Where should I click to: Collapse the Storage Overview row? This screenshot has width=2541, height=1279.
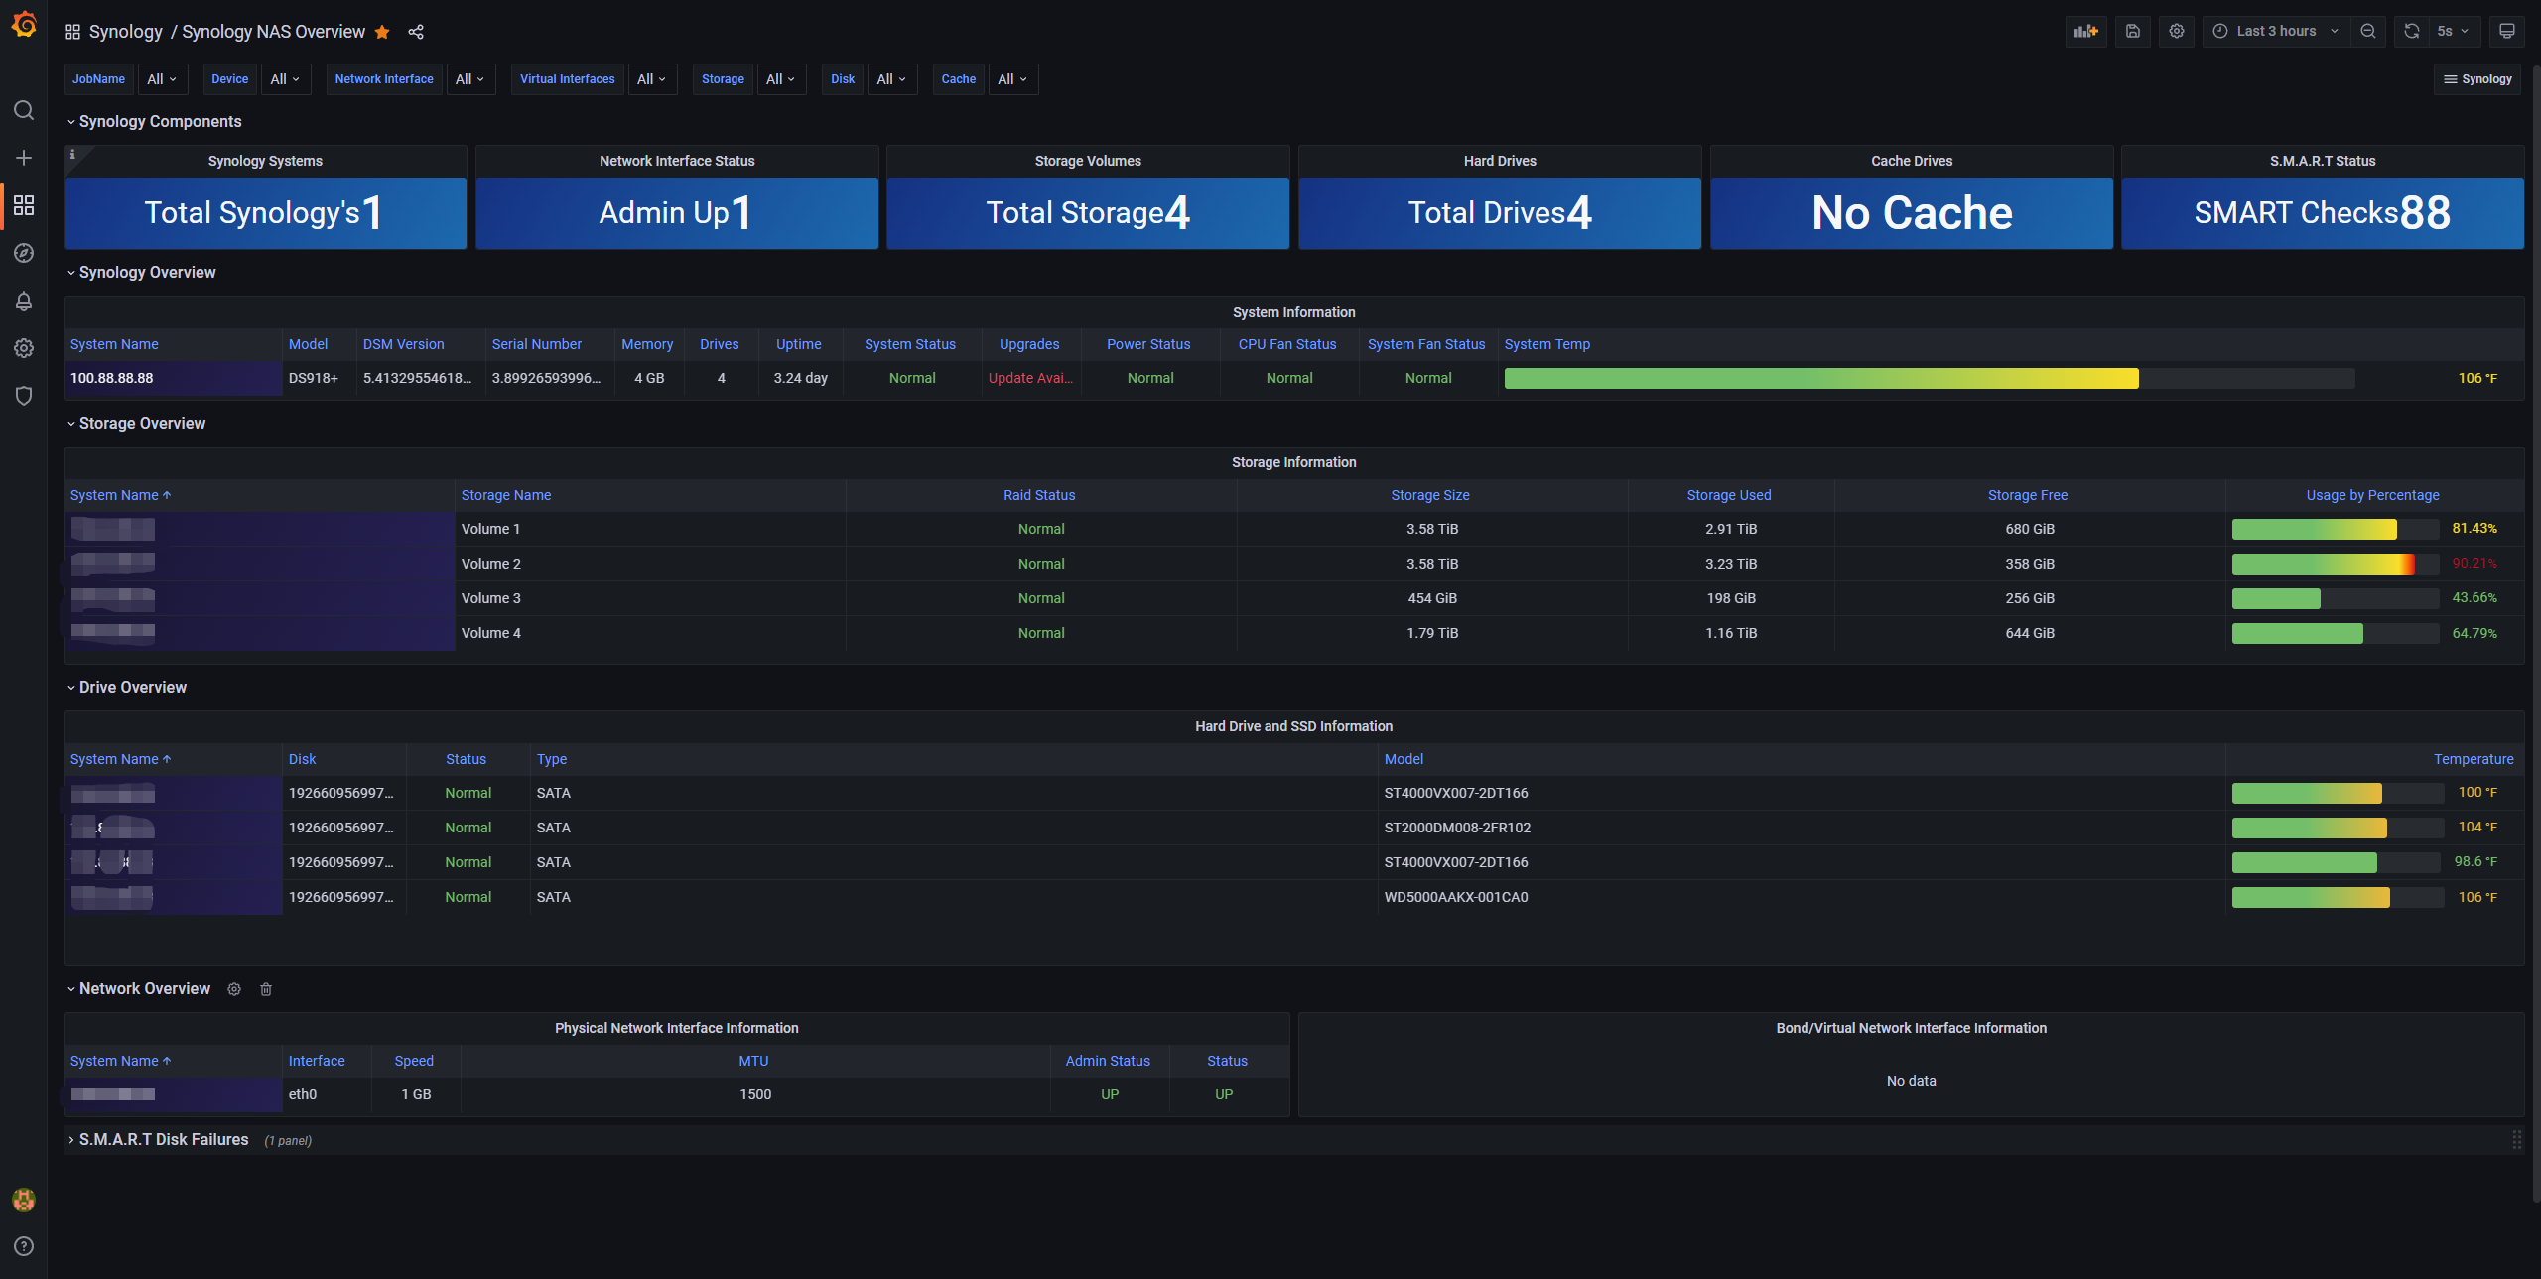tap(135, 423)
